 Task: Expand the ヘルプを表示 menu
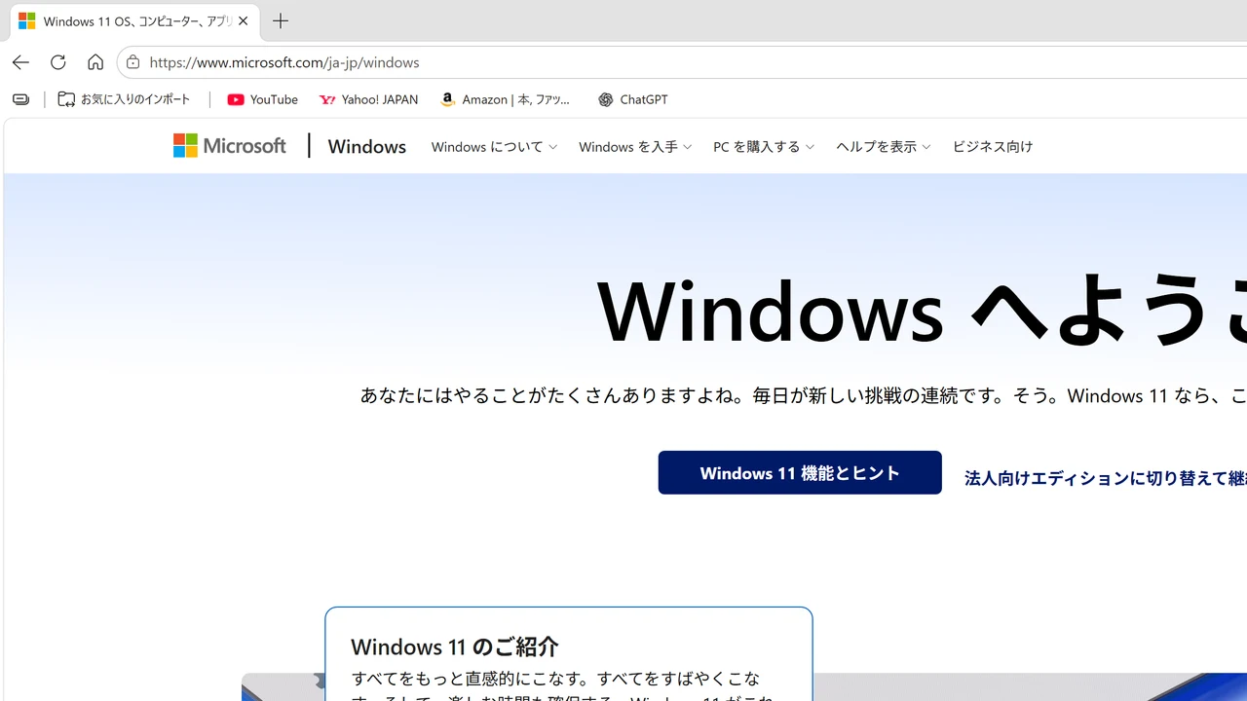click(884, 147)
